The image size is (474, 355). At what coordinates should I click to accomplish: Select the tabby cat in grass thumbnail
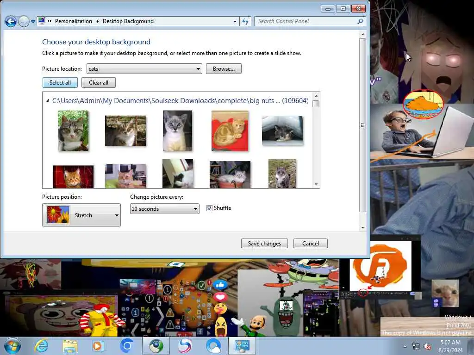73,131
